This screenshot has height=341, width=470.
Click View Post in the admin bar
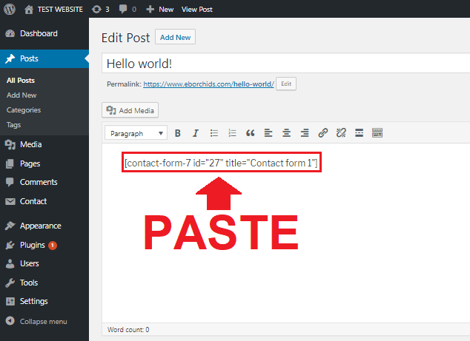click(x=197, y=10)
